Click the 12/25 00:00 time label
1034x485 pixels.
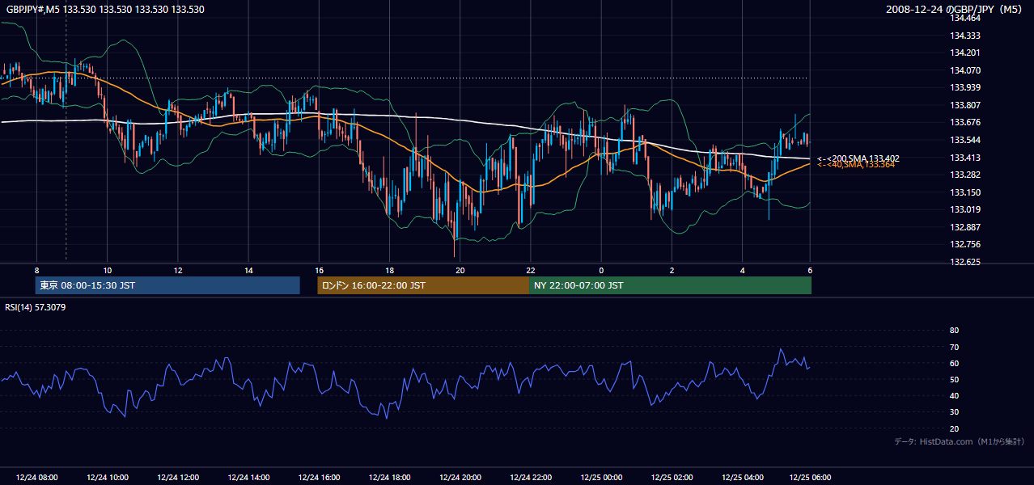601,477
